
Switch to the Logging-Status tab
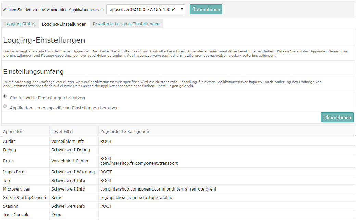20,24
